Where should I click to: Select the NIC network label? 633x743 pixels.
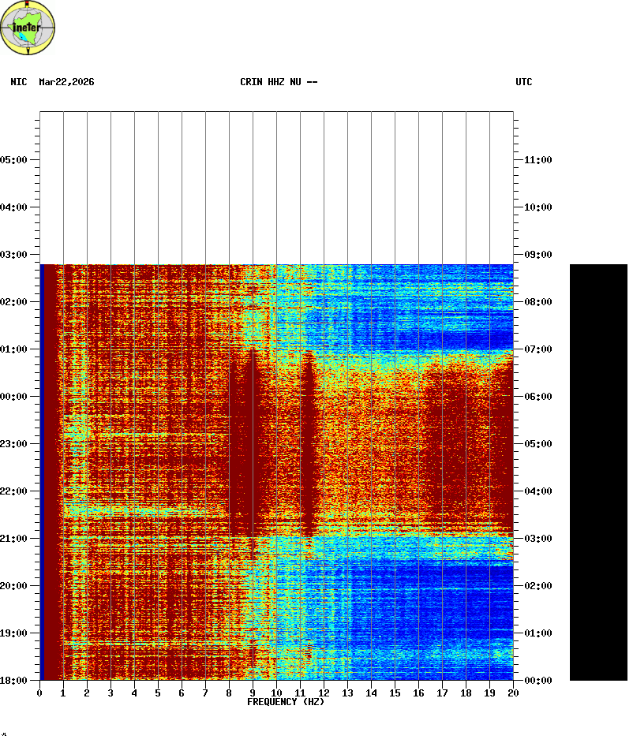(x=19, y=82)
